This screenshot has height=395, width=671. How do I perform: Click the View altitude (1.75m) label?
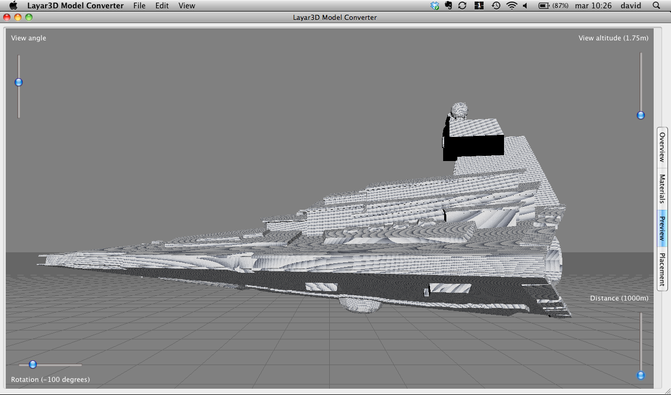pos(613,38)
